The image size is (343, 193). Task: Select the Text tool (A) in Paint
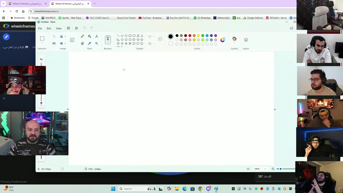point(96,36)
